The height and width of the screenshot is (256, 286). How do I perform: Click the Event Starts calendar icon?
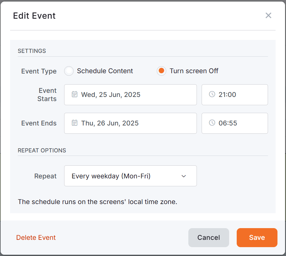[74, 94]
